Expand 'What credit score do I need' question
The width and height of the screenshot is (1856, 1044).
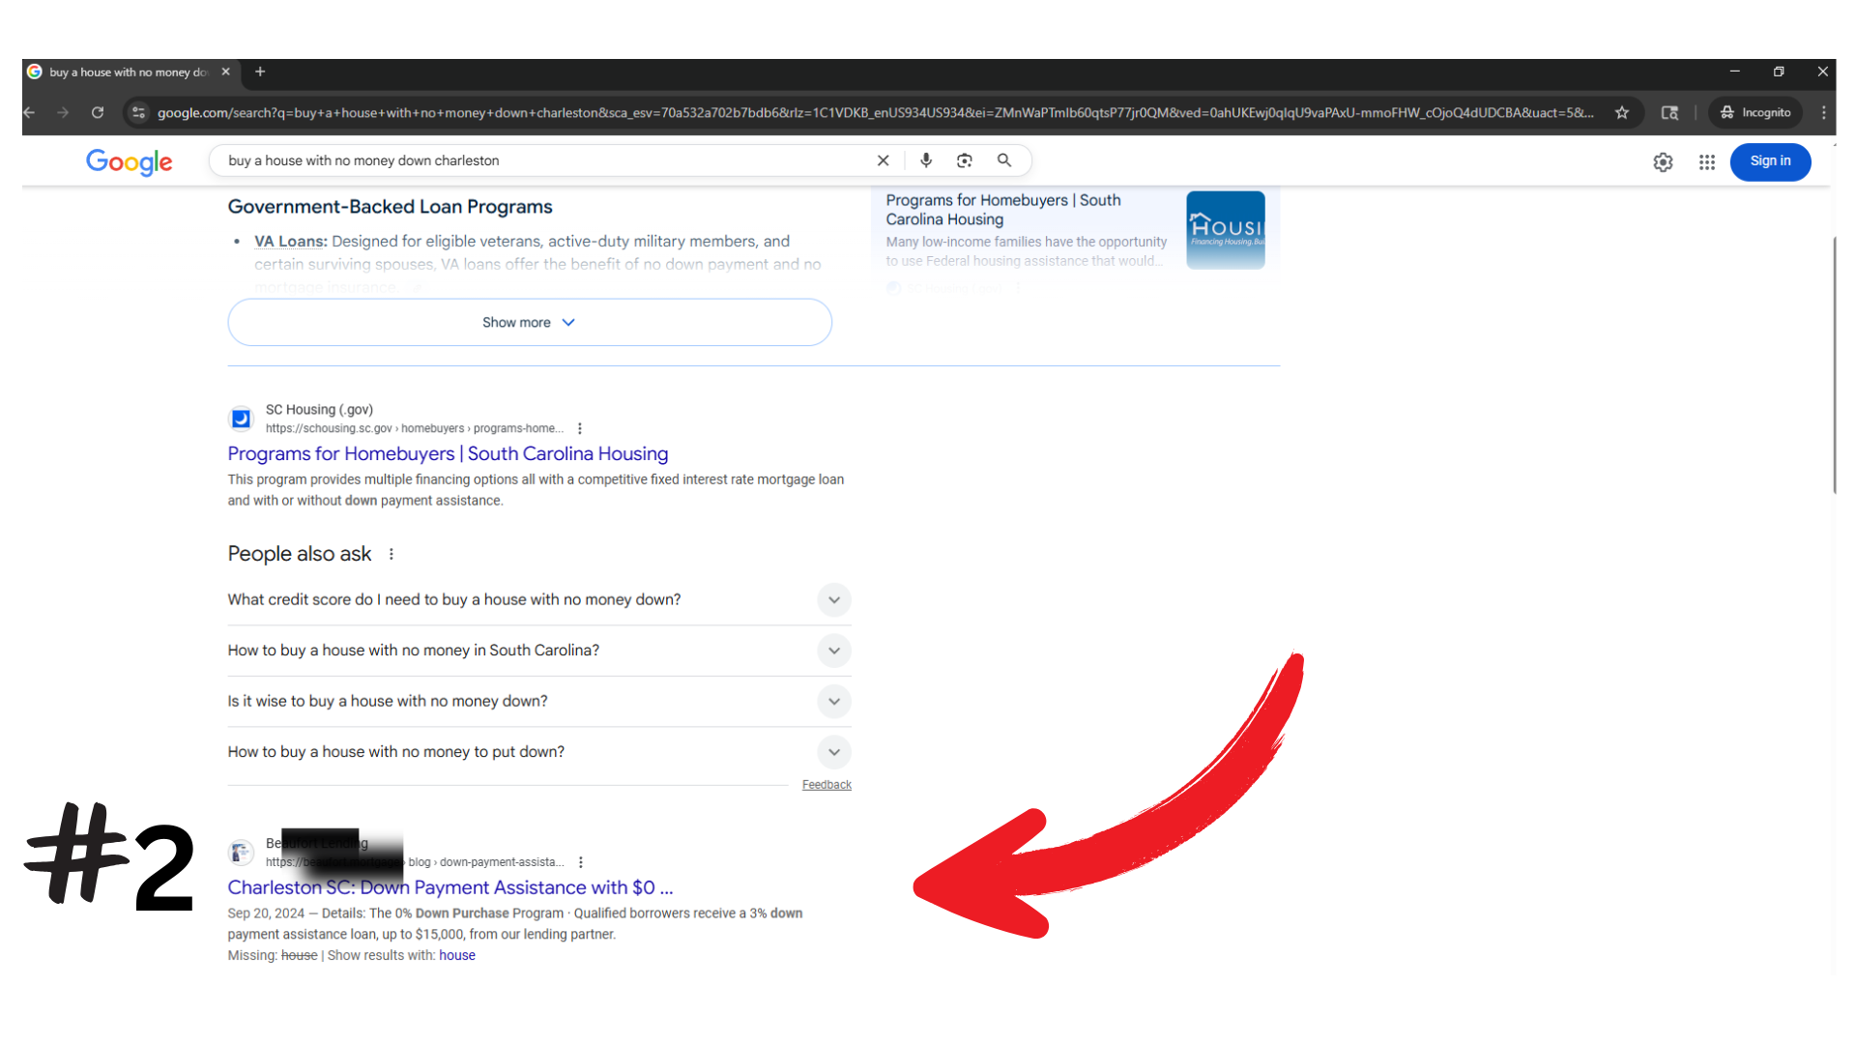[833, 599]
